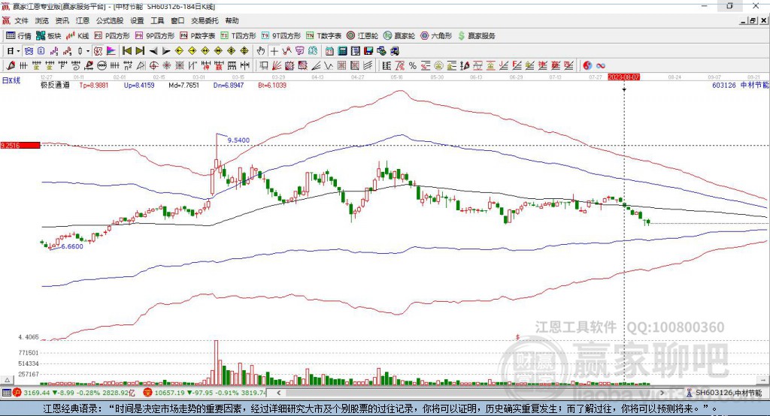Open the 9T四方形 tool
This screenshot has height=416, width=770.
[281, 36]
